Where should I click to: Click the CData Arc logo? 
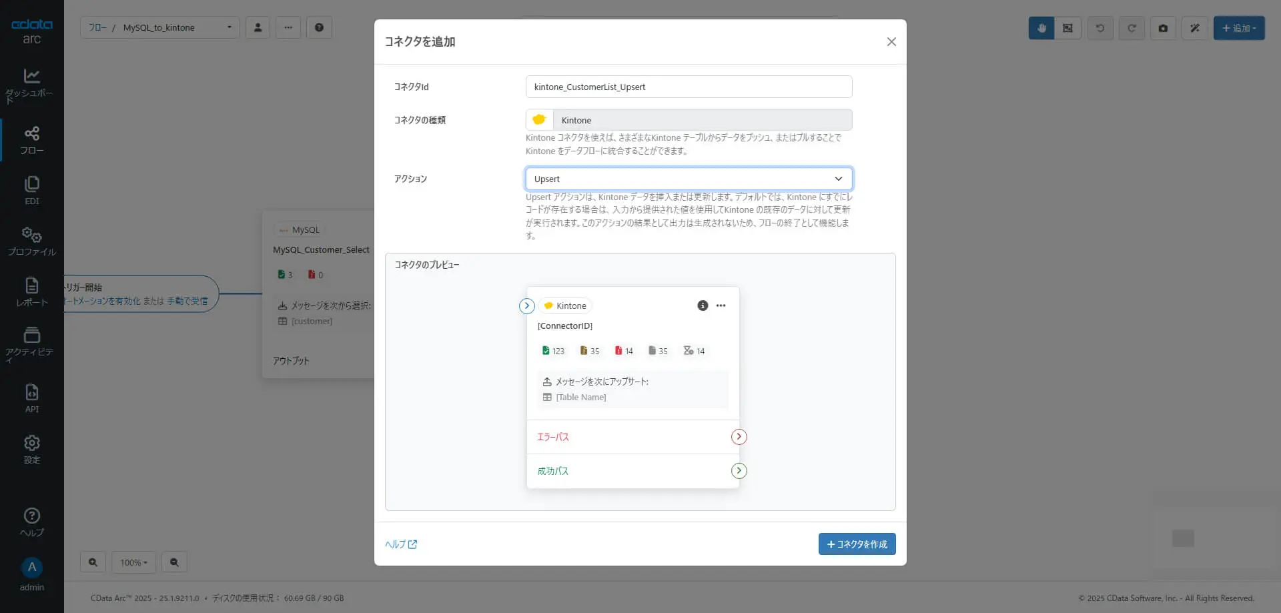click(31, 31)
